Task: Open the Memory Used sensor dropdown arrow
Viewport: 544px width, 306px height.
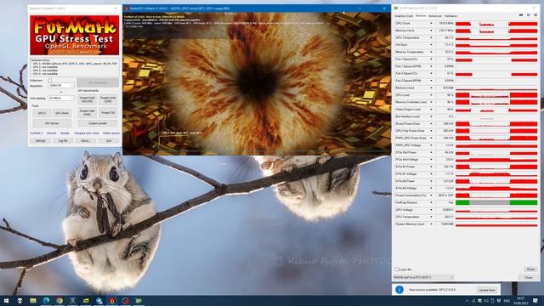Action: click(x=431, y=88)
